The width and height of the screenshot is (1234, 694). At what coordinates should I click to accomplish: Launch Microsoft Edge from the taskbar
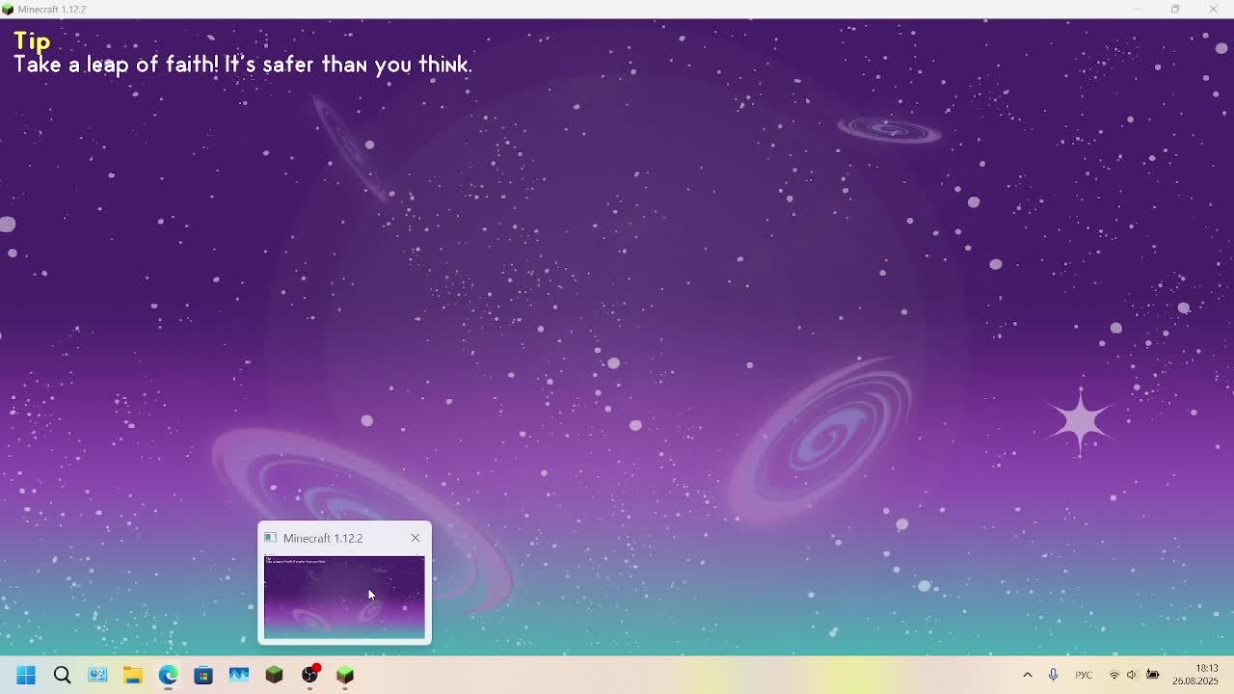pos(168,675)
